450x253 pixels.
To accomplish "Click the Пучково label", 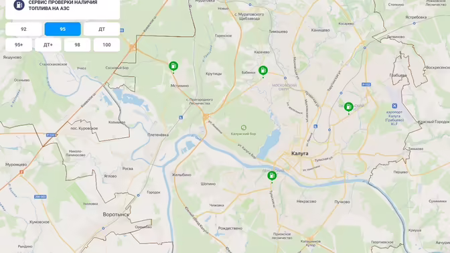I will [342, 202].
